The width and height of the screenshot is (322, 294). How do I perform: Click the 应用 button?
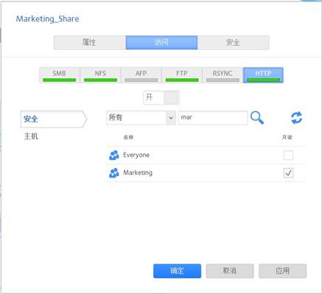(282, 271)
